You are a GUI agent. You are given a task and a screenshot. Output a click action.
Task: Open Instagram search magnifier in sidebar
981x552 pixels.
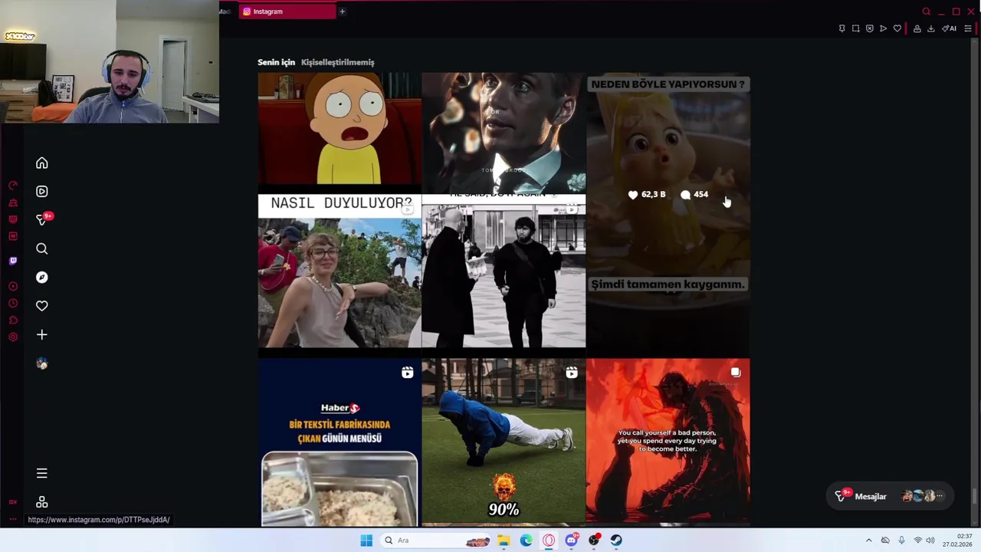coord(42,248)
